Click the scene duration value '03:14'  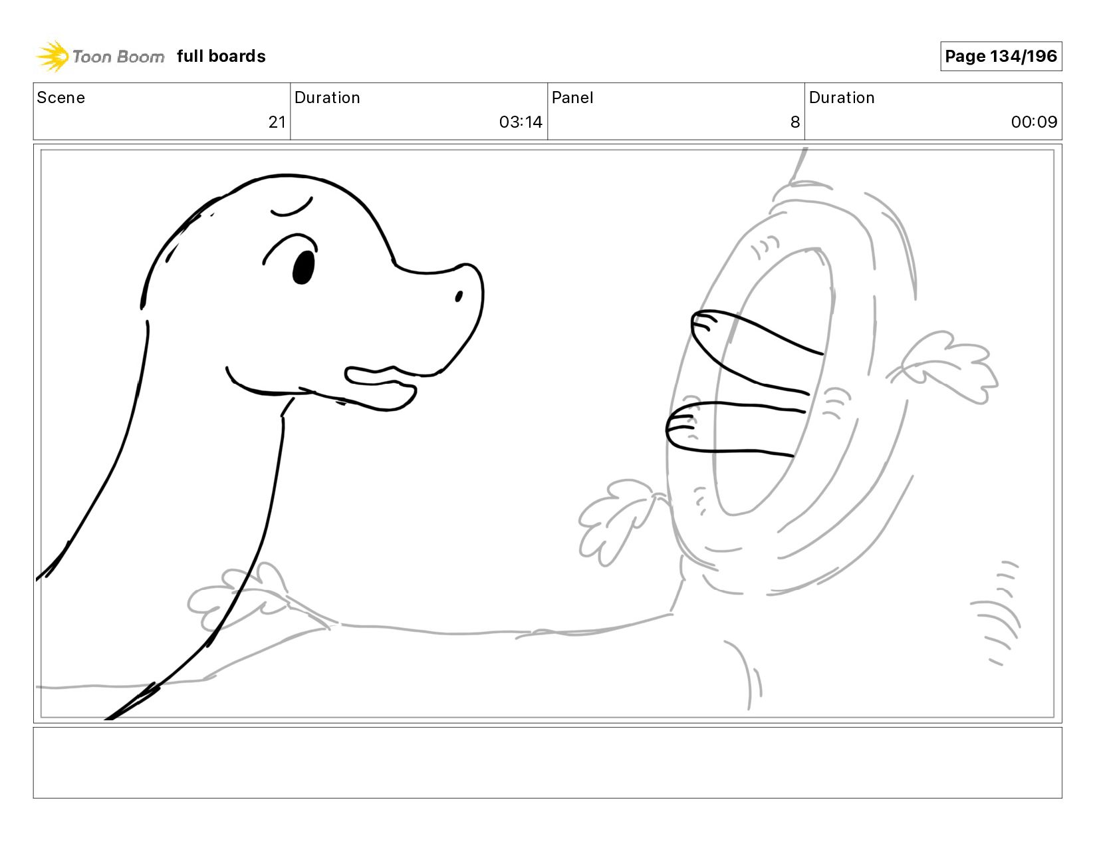(x=521, y=122)
